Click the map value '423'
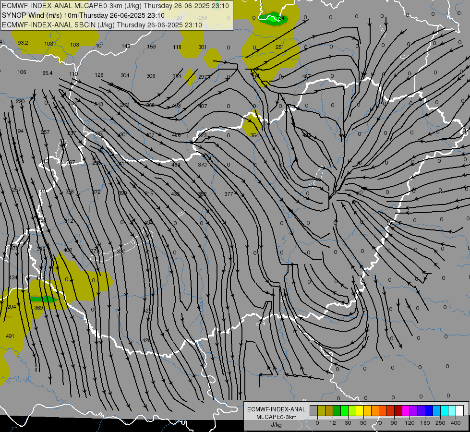The width and height of the screenshot is (470, 432). point(202,135)
